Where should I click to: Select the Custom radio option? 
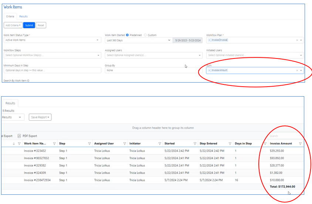coord(145,35)
